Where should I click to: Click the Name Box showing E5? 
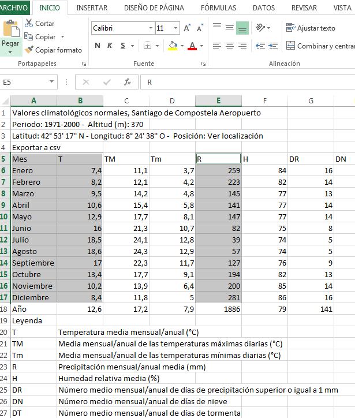coord(24,82)
